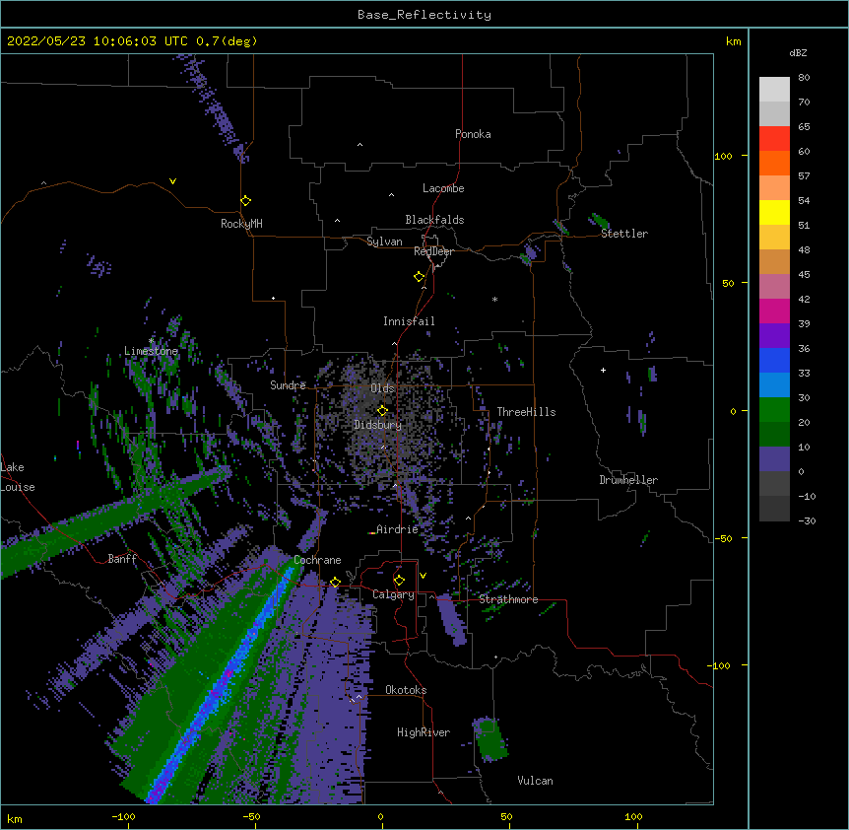This screenshot has width=849, height=830.
Task: Click the RockyMH label
Action: [241, 223]
